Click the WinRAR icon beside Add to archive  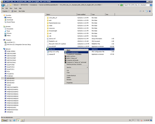tap(66, 56)
